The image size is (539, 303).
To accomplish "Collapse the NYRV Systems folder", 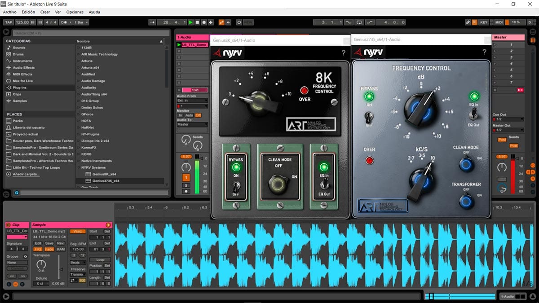I will click(x=78, y=167).
